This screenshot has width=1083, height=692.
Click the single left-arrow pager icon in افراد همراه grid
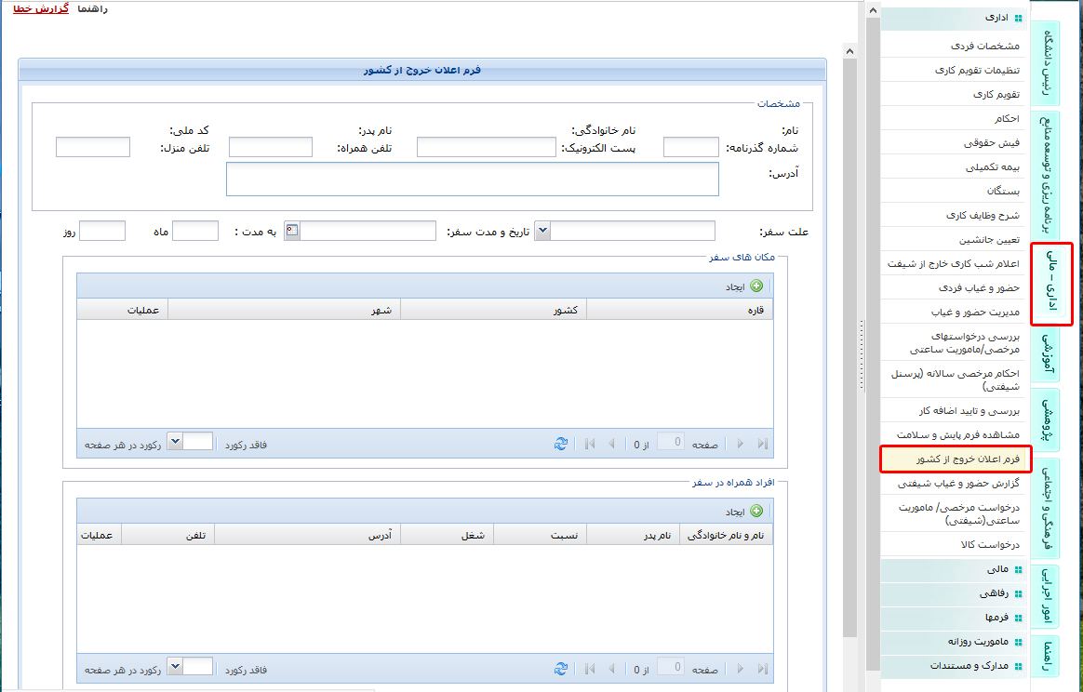(611, 669)
